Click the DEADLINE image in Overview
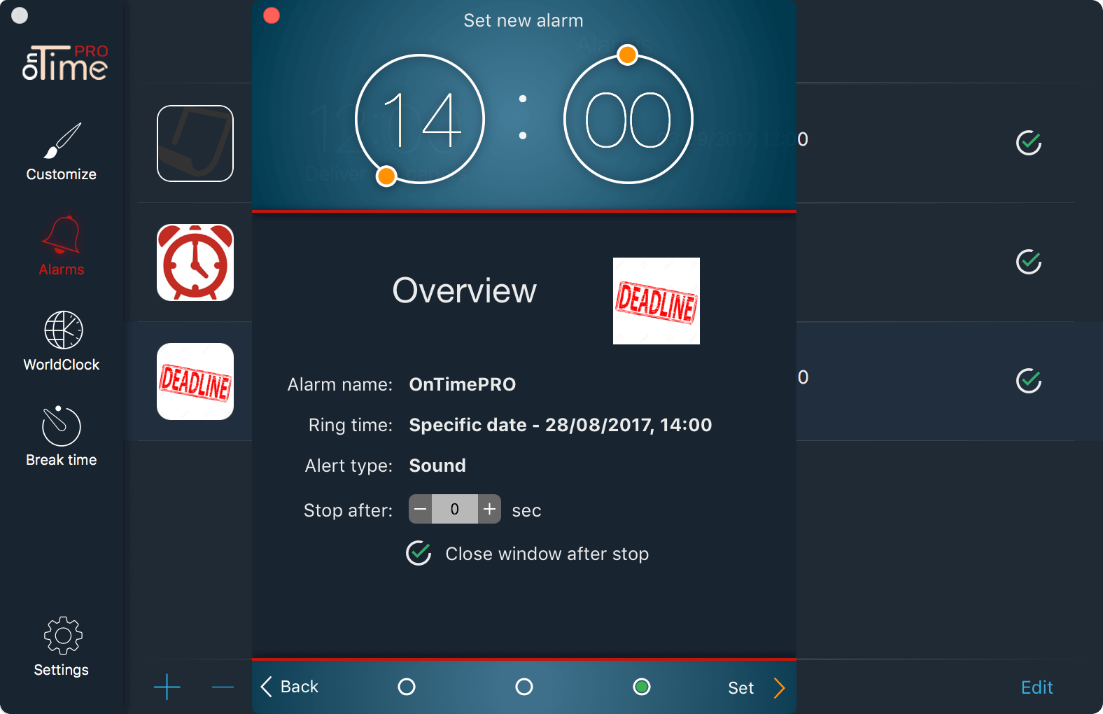Image resolution: width=1103 pixels, height=714 pixels. coord(656,301)
